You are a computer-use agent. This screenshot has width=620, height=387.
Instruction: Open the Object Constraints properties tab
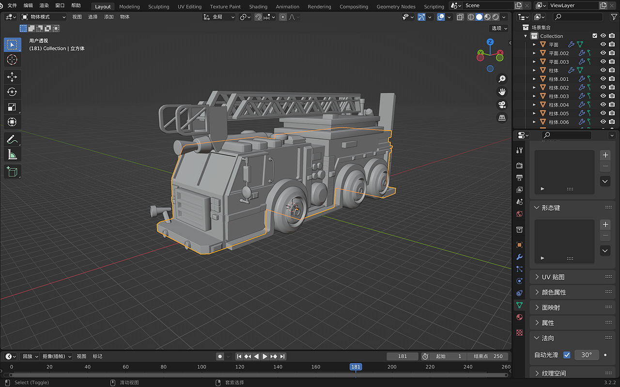tap(520, 293)
